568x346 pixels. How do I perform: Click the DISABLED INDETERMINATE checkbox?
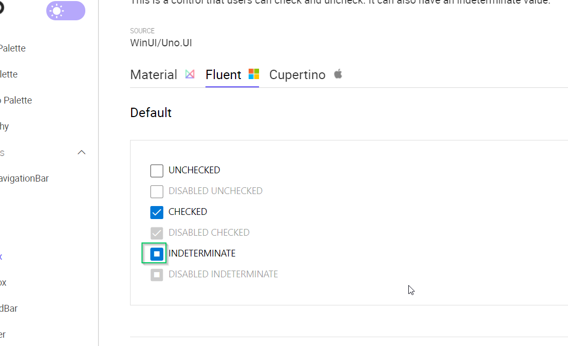[x=157, y=275]
